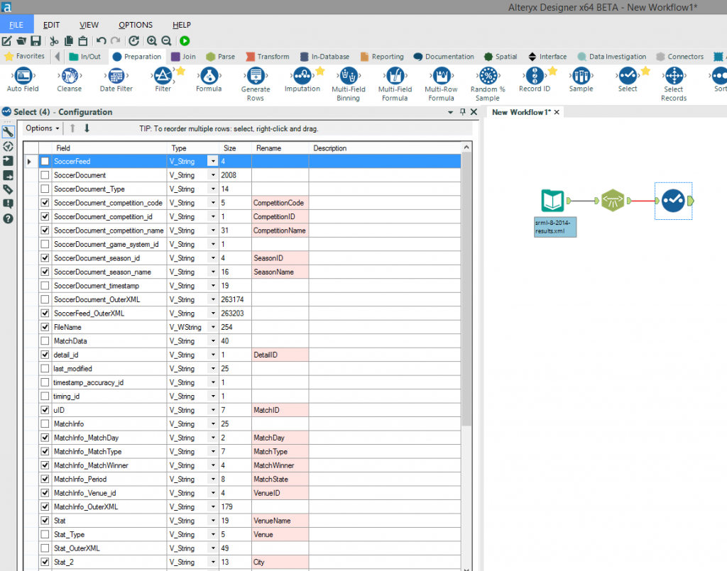Open annotation tag icon in sidebar
Viewport: 727px width, 571px height.
pyautogui.click(x=8, y=189)
